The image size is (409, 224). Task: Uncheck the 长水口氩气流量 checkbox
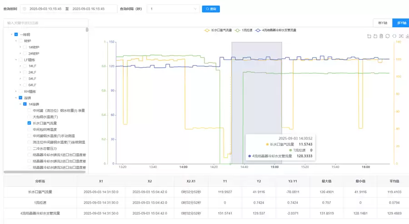(30, 123)
